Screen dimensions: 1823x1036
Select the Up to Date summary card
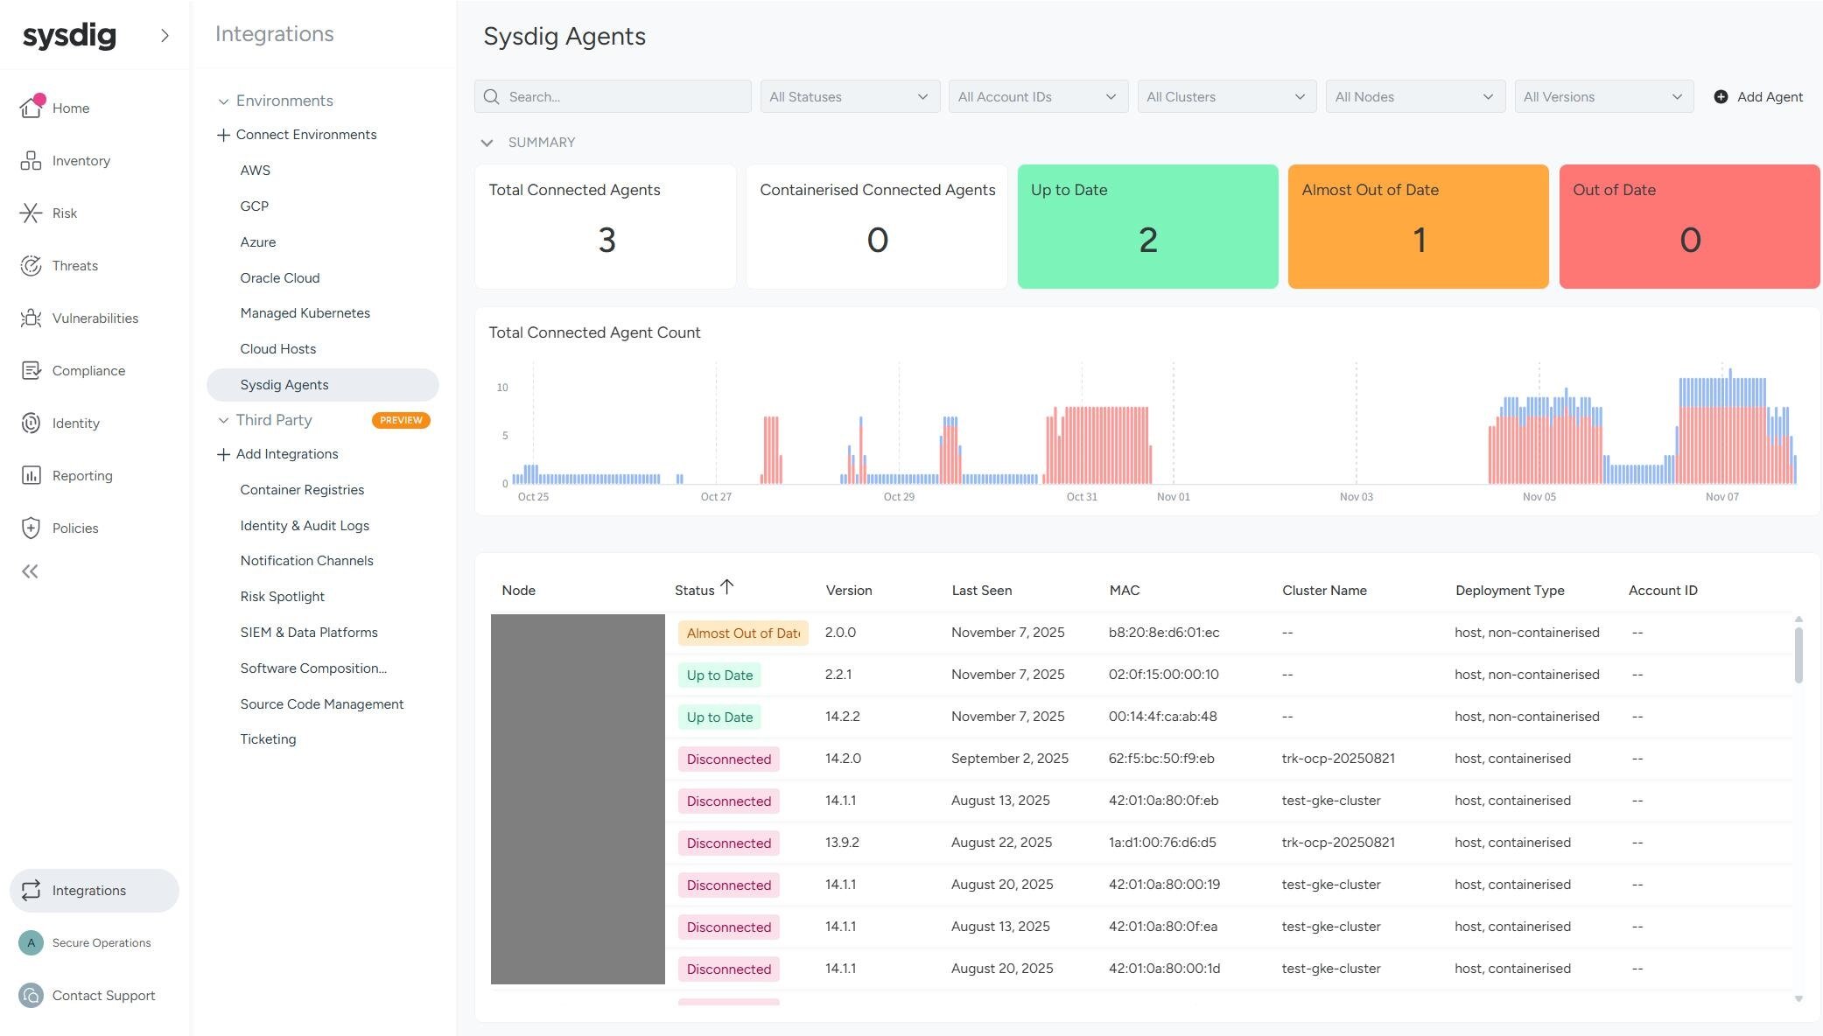point(1147,226)
